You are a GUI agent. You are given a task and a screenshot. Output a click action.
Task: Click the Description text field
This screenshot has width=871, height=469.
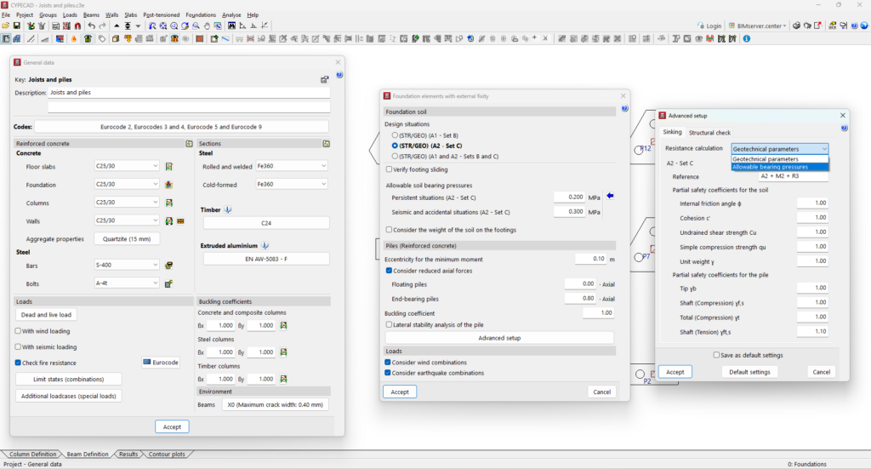pyautogui.click(x=189, y=93)
